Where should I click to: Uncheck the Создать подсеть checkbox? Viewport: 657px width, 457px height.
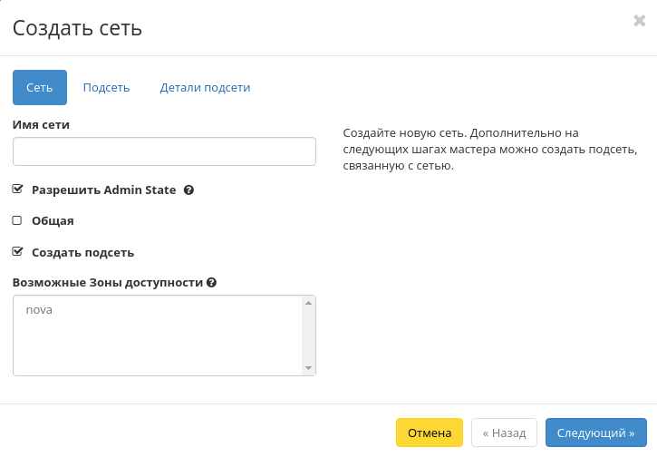click(x=17, y=252)
